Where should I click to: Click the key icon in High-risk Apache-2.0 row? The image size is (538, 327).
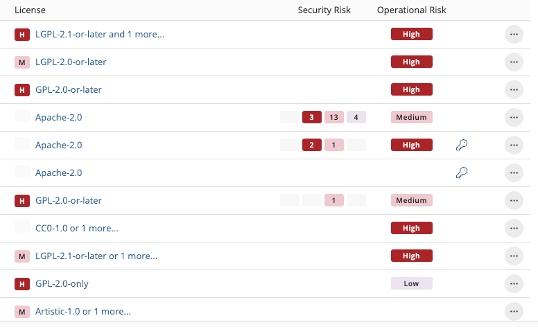coord(462,145)
